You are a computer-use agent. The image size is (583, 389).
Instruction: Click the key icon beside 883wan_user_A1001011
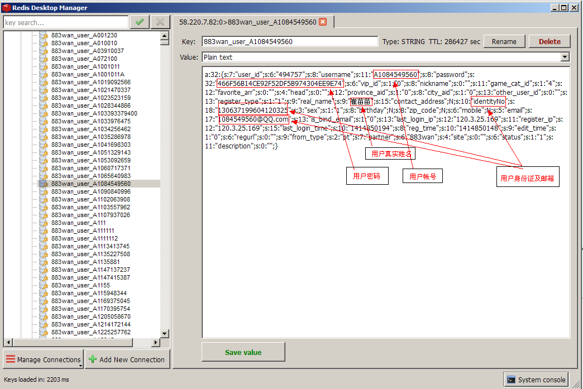pos(44,66)
